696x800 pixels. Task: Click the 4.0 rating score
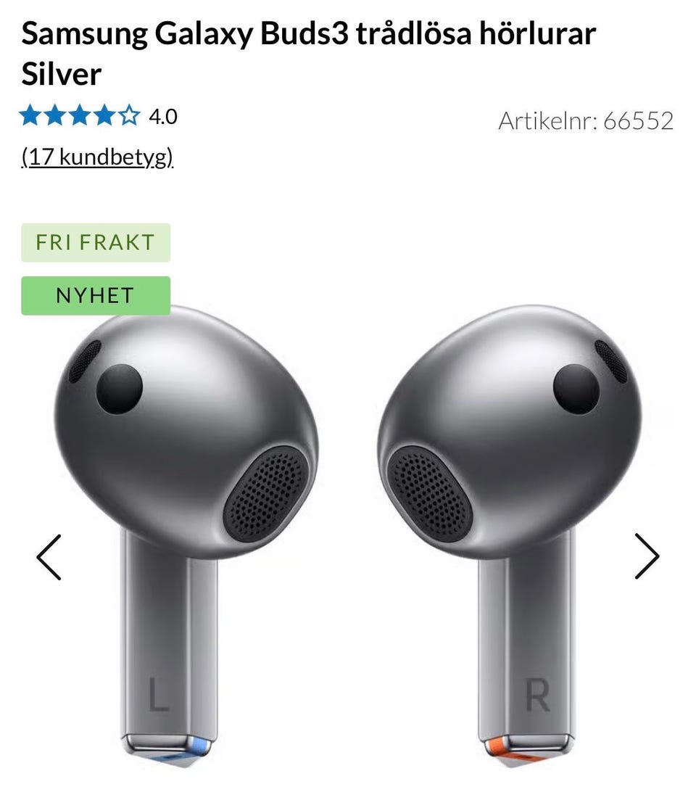pos(163,117)
